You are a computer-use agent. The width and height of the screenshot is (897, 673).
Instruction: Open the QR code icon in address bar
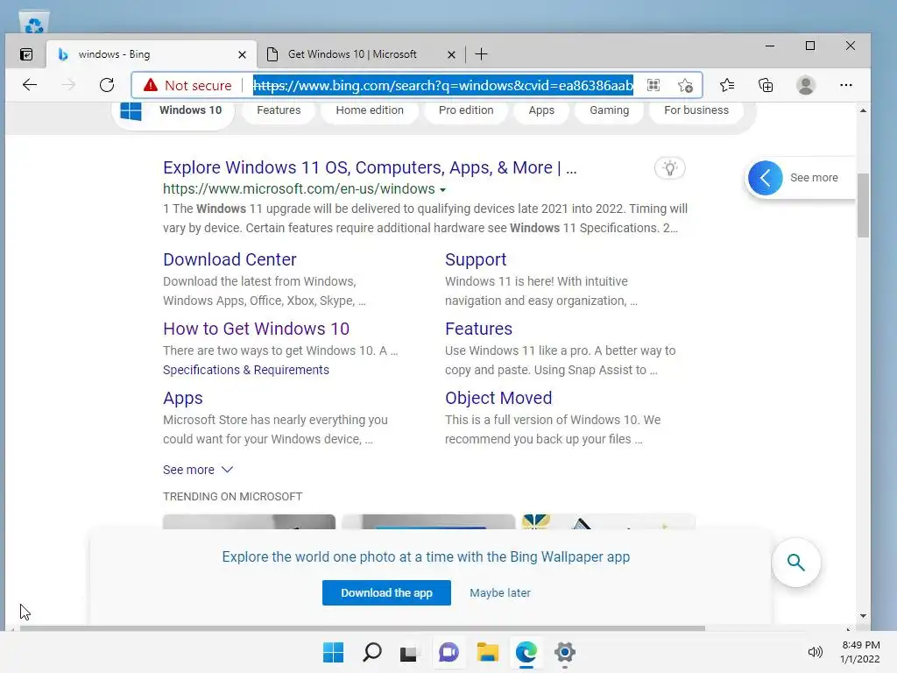pos(653,85)
